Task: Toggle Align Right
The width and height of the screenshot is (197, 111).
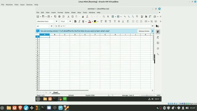Action: [x=110, y=21]
